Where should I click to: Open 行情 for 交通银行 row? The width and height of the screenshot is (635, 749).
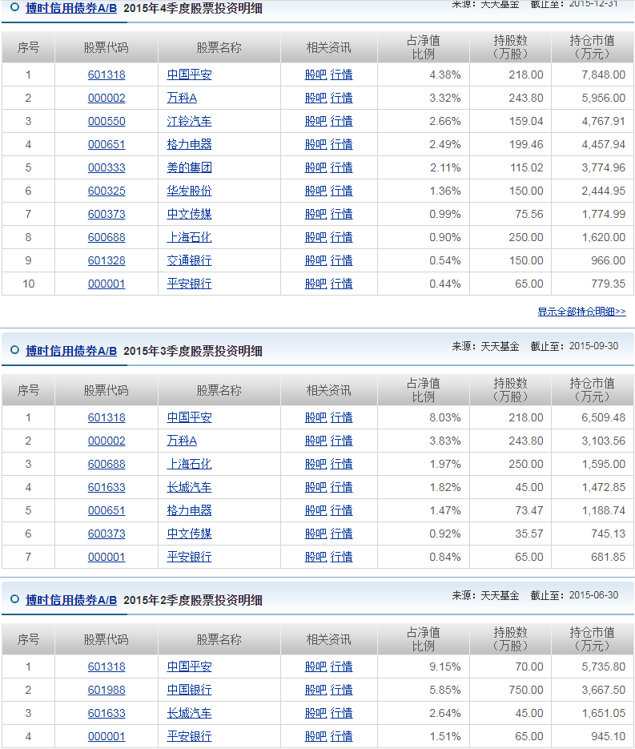(341, 261)
